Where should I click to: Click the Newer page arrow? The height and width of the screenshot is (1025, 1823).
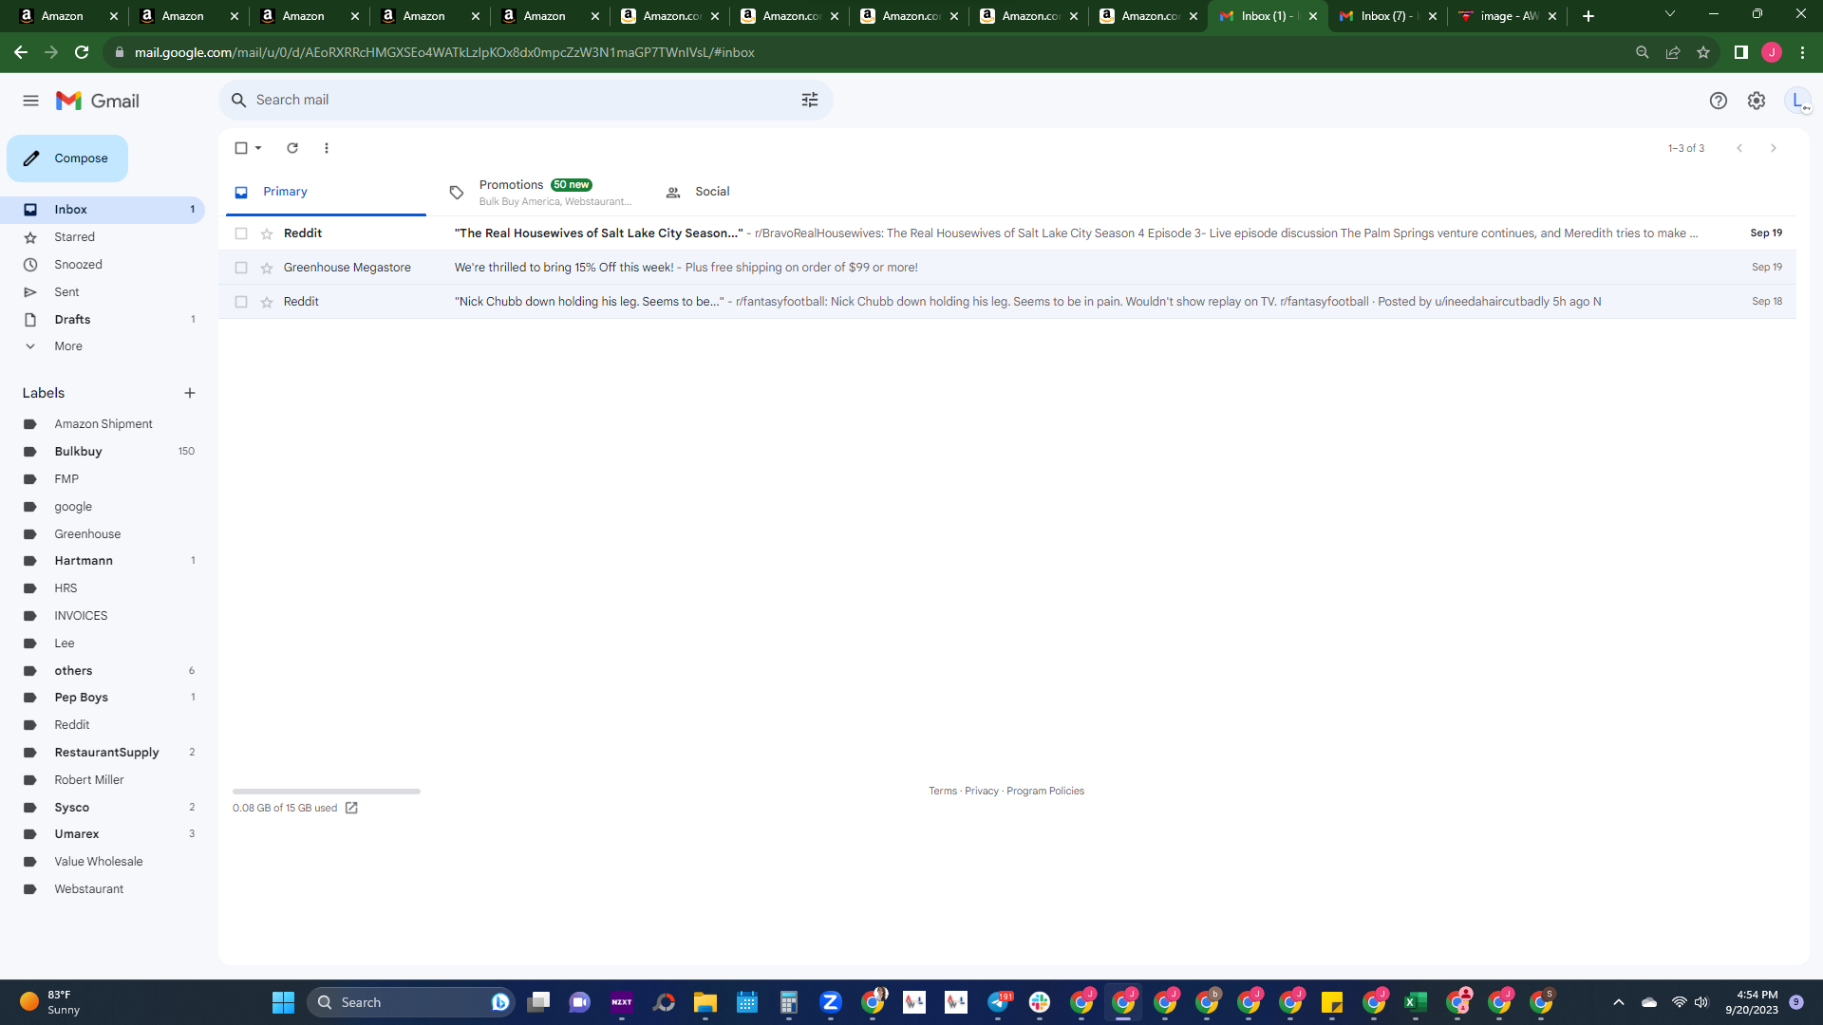point(1739,148)
